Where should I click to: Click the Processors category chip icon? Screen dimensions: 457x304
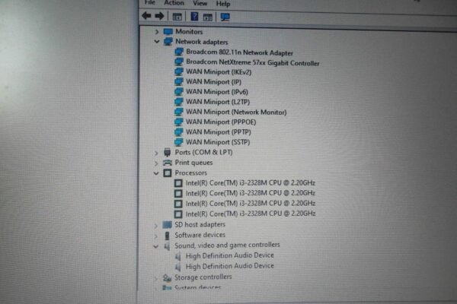pos(168,173)
